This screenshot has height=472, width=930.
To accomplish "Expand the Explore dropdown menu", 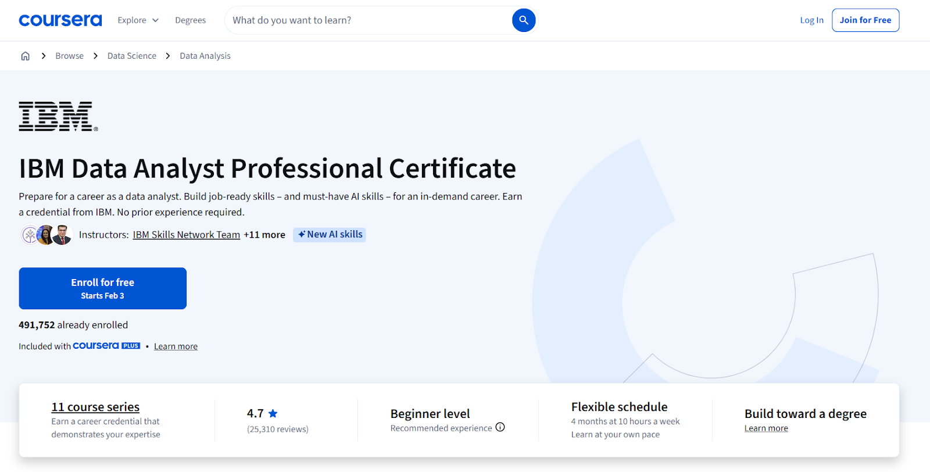I will [x=138, y=20].
